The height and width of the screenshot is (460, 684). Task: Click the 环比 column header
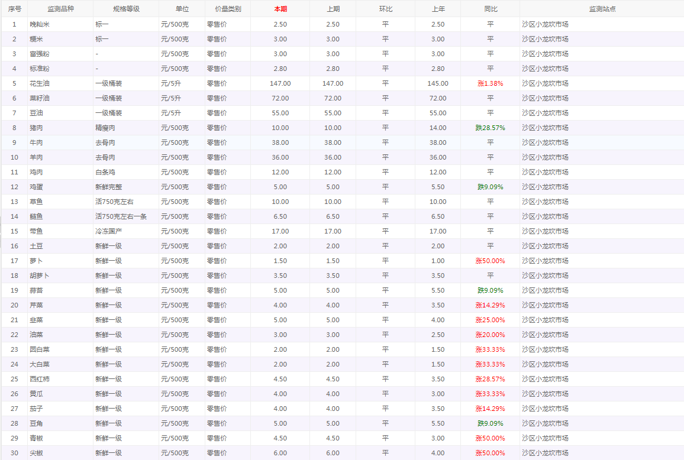tap(385, 9)
